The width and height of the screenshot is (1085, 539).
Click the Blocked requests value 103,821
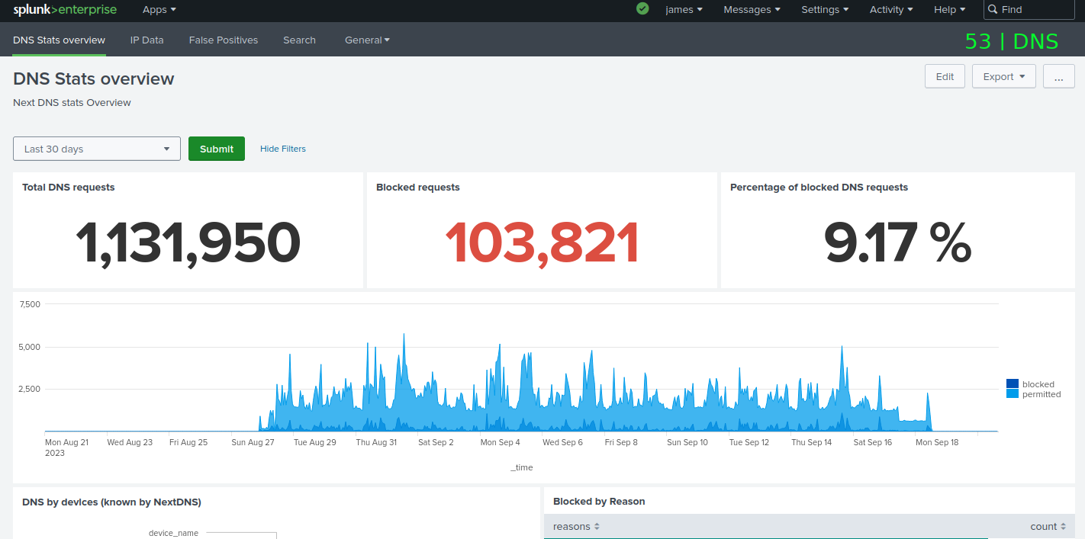click(542, 244)
